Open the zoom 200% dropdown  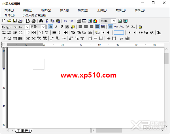(x=114, y=21)
